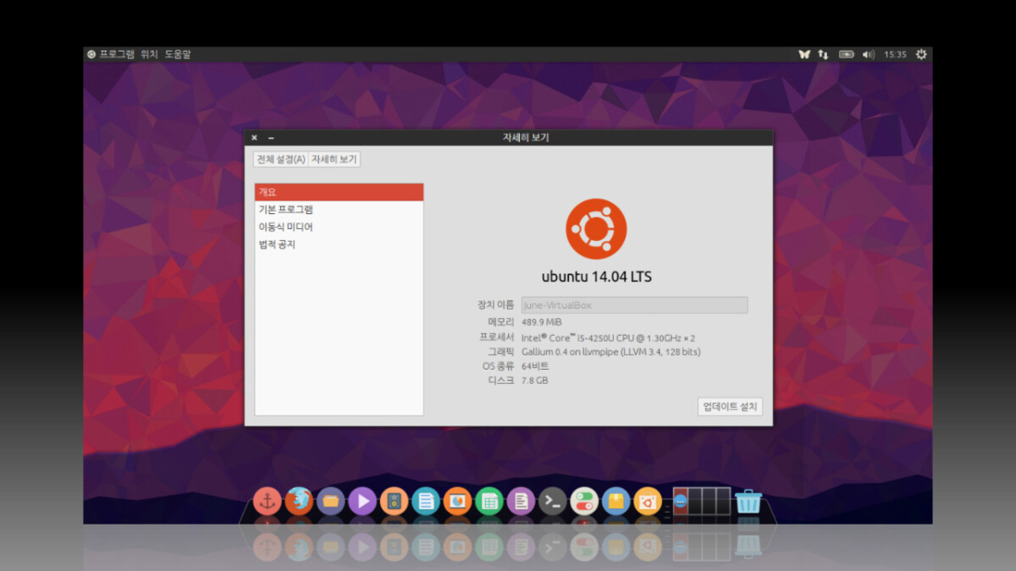Launch the terminal from the dock
This screenshot has height=571, width=1016.
click(x=553, y=502)
